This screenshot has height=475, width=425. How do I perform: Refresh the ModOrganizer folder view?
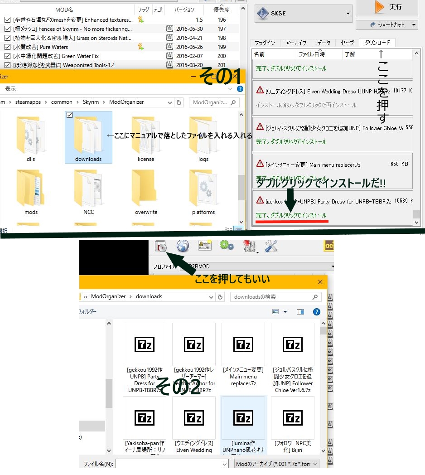point(179,102)
